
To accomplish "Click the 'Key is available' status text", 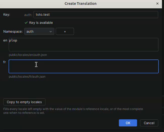I will 41,23.
